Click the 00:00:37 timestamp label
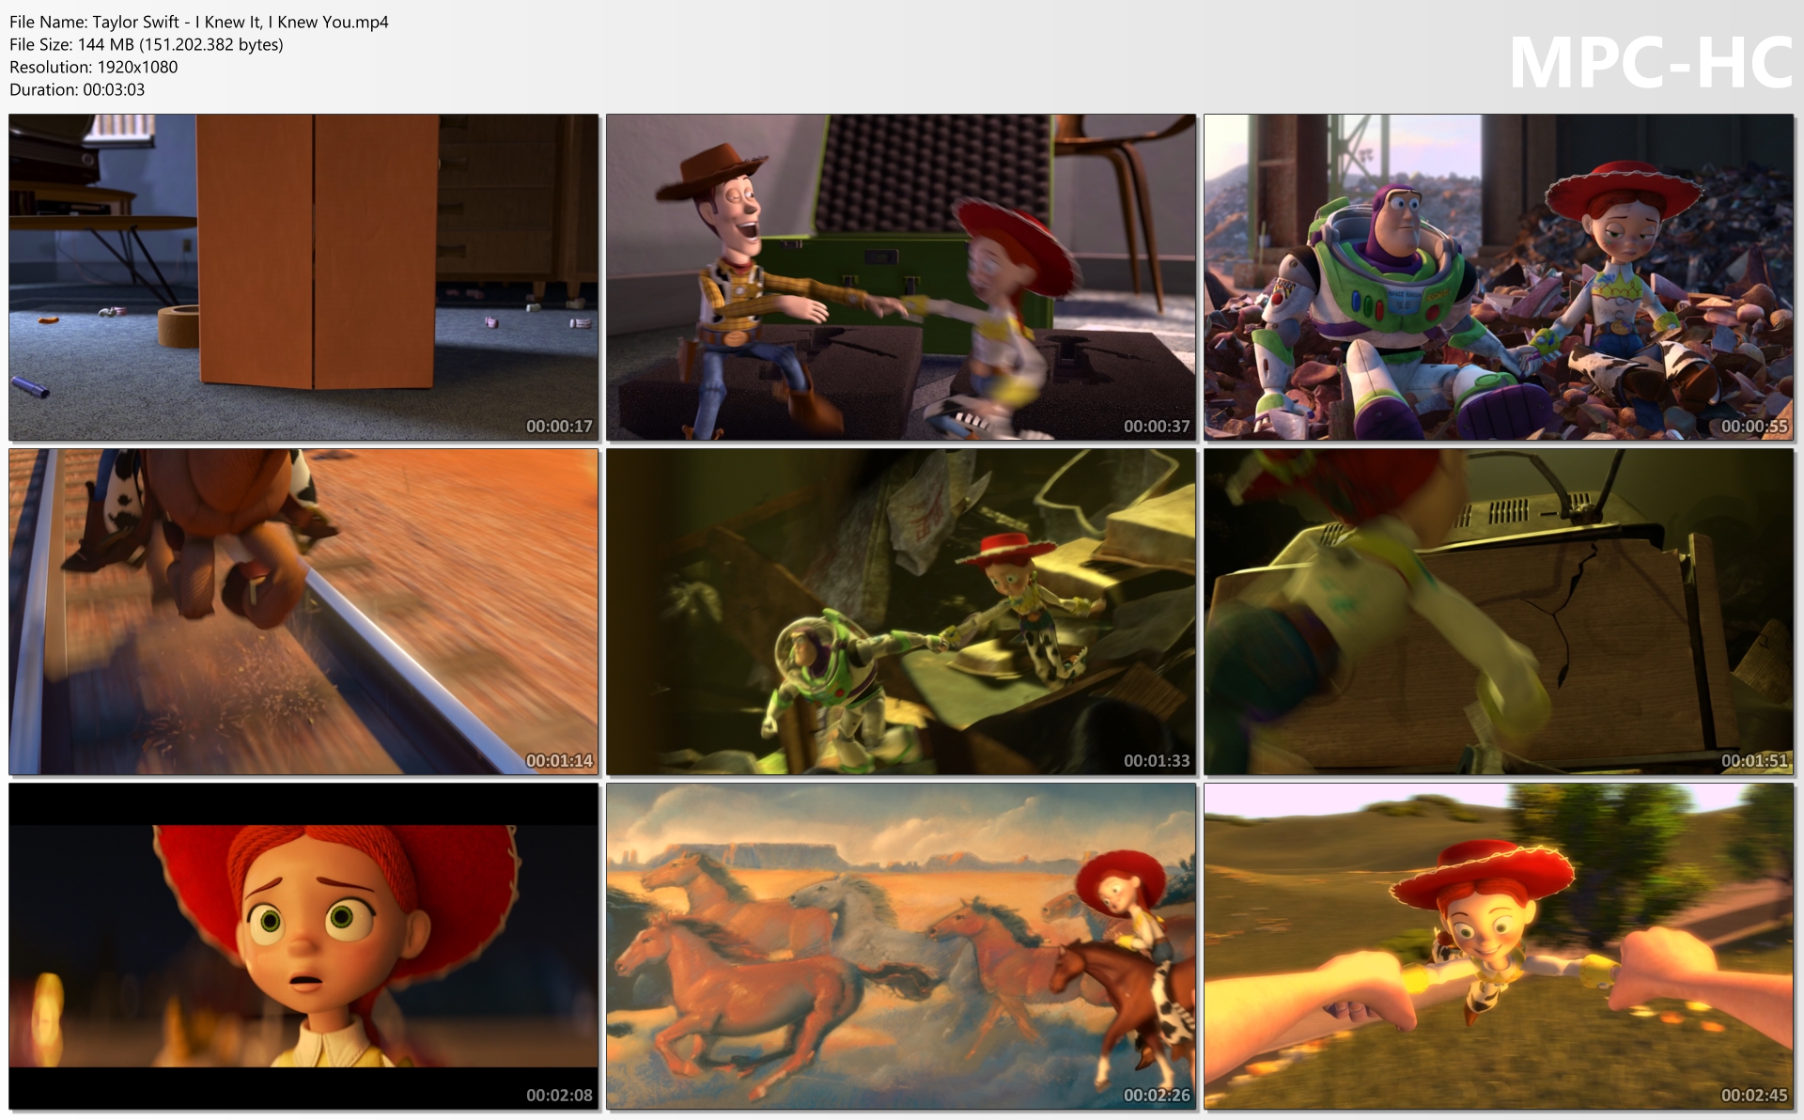Image resolution: width=1804 pixels, height=1120 pixels. (x=1157, y=427)
